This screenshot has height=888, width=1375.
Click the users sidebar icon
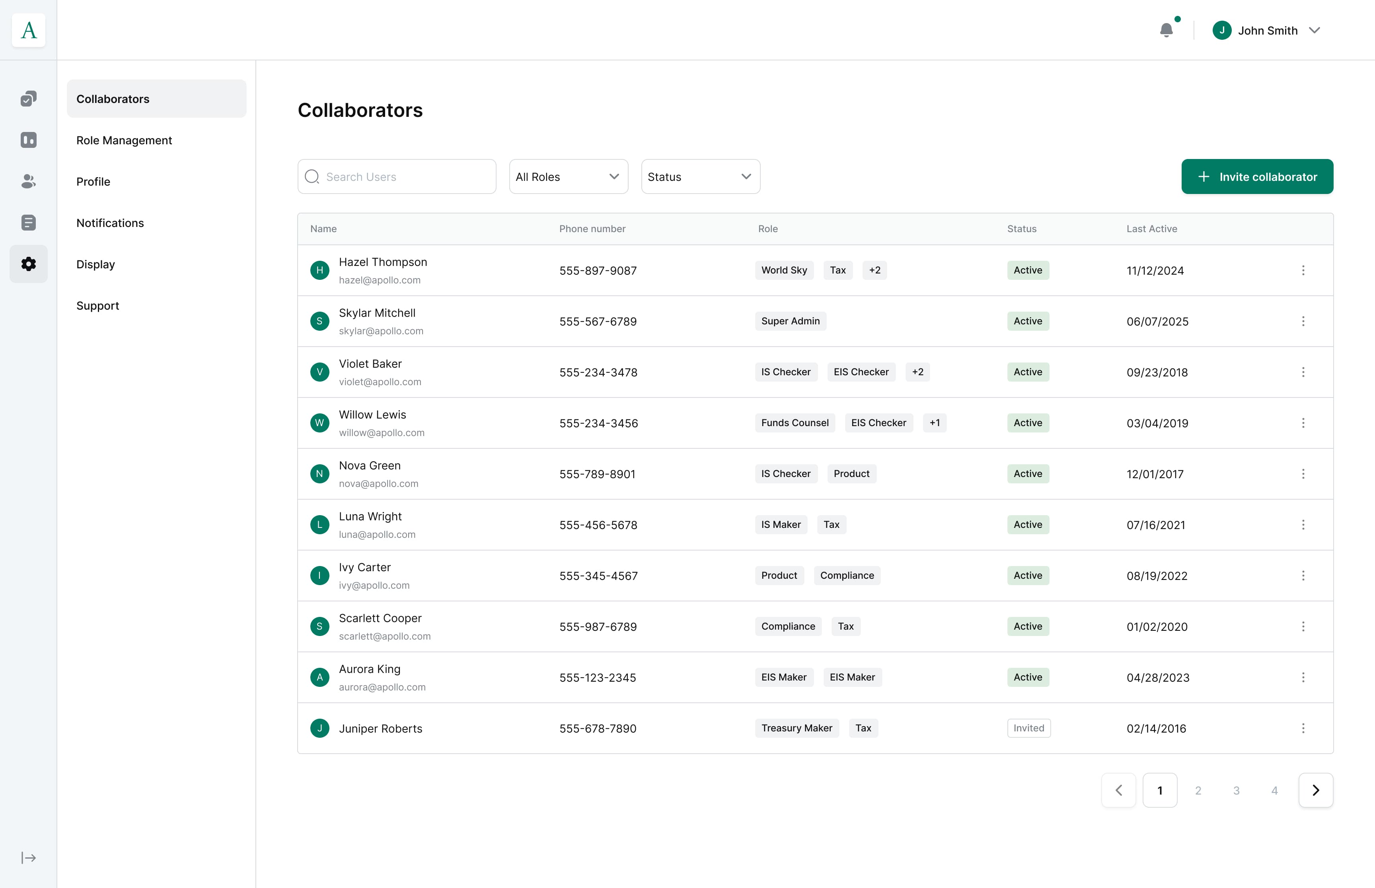pyautogui.click(x=28, y=182)
